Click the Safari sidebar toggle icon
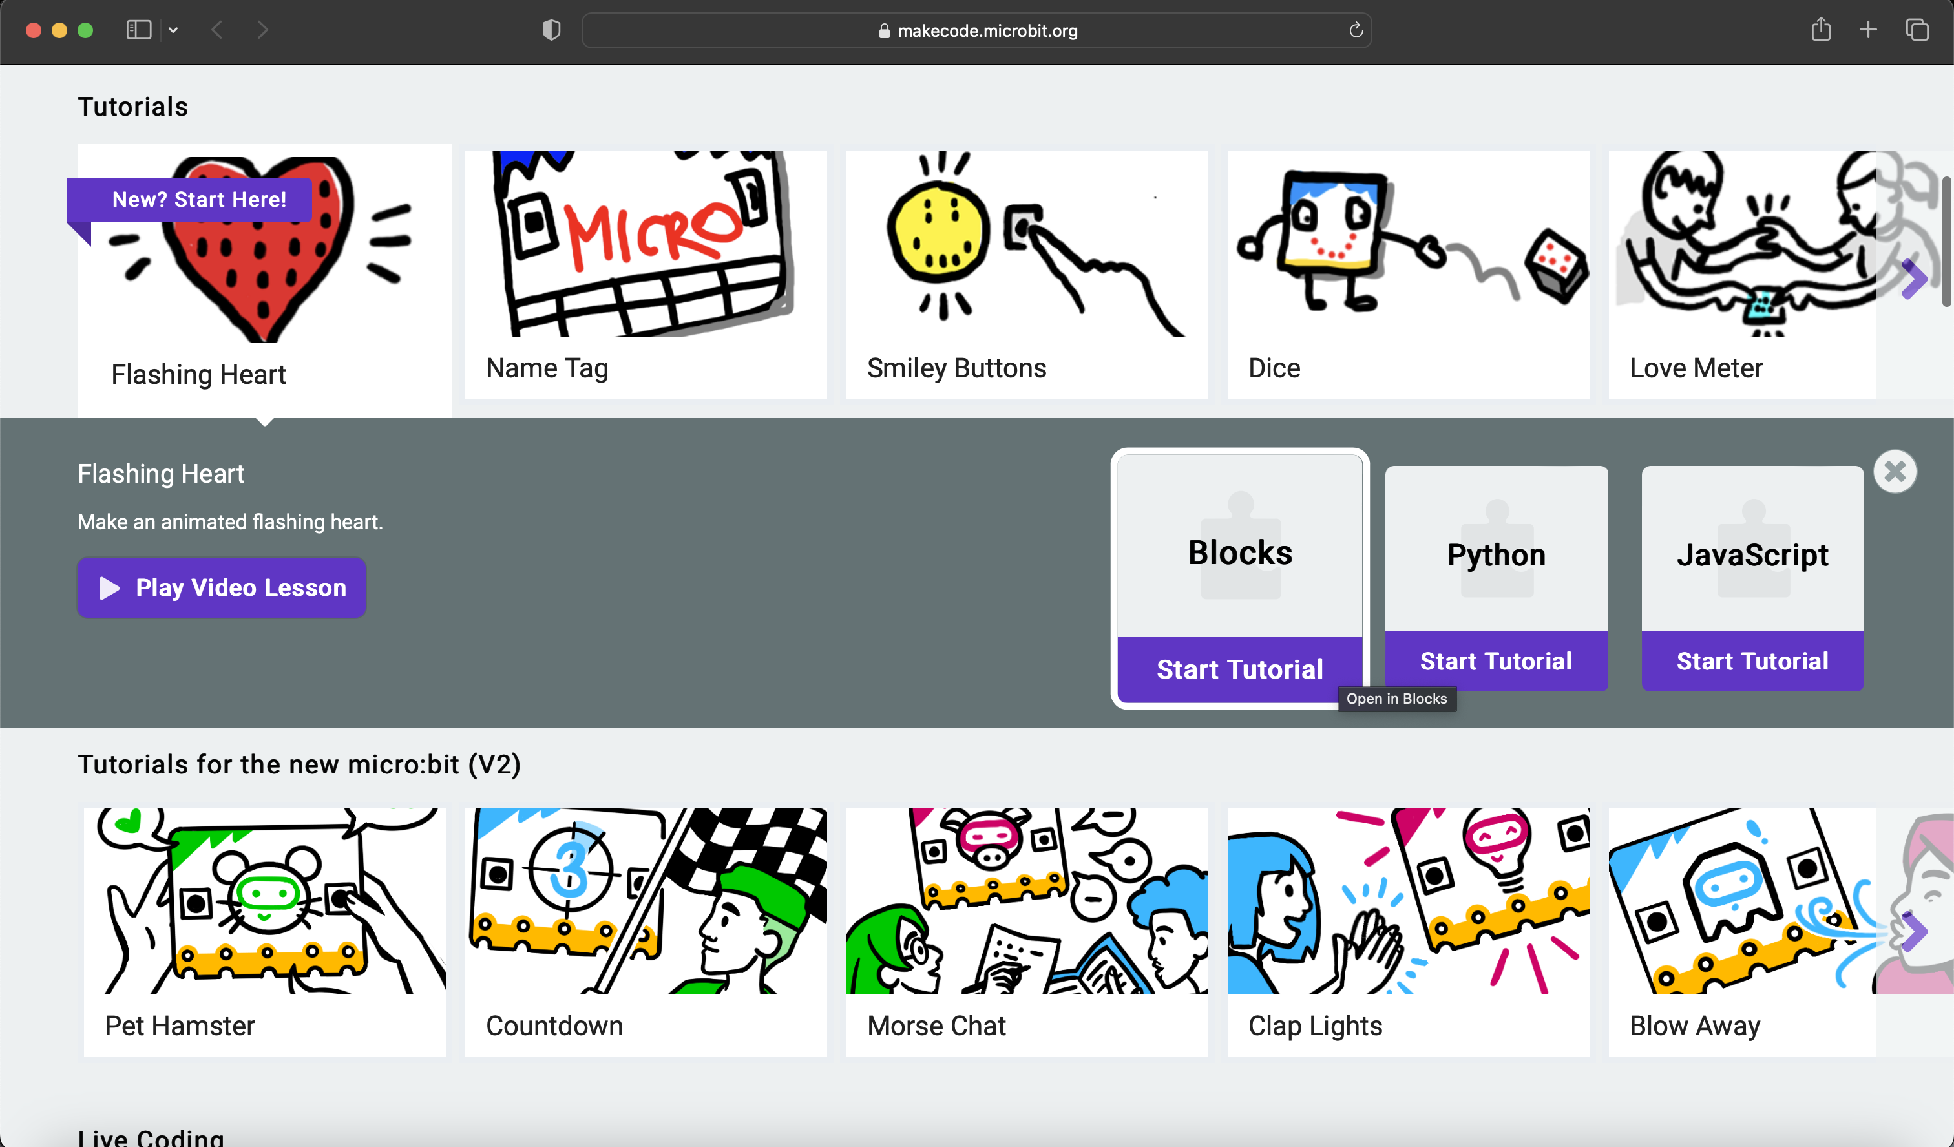The height and width of the screenshot is (1147, 1954). (138, 30)
